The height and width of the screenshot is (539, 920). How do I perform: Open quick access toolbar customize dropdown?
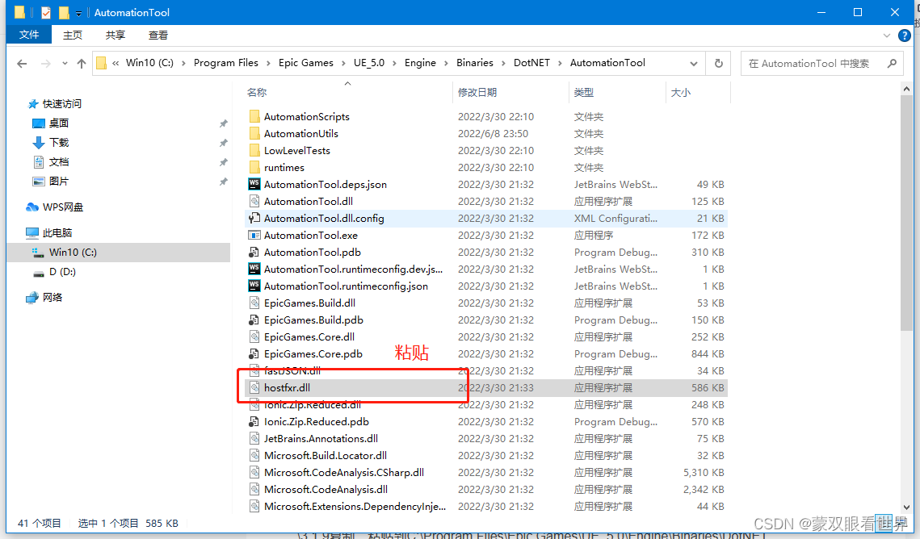78,13
